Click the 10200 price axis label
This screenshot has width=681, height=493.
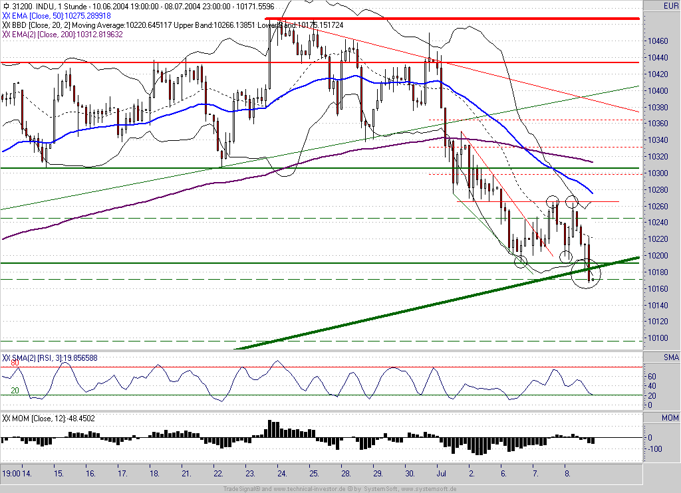[658, 256]
